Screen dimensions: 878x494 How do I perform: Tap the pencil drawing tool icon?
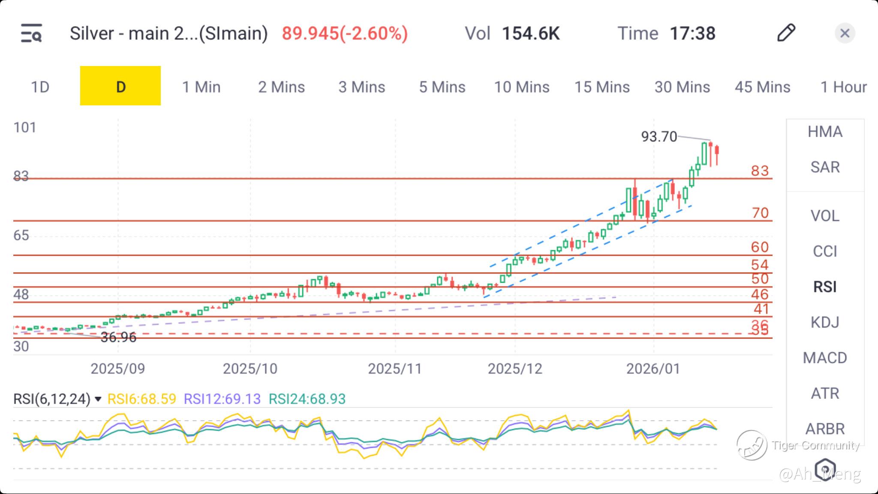pos(786,33)
